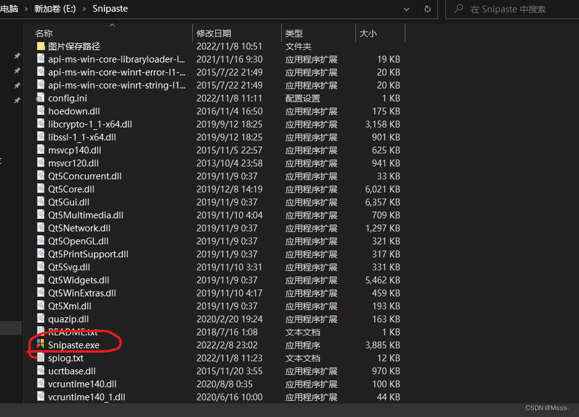579x417 pixels.
Task: Click 新加卷 (E:) in the breadcrumb
Action: click(55, 9)
